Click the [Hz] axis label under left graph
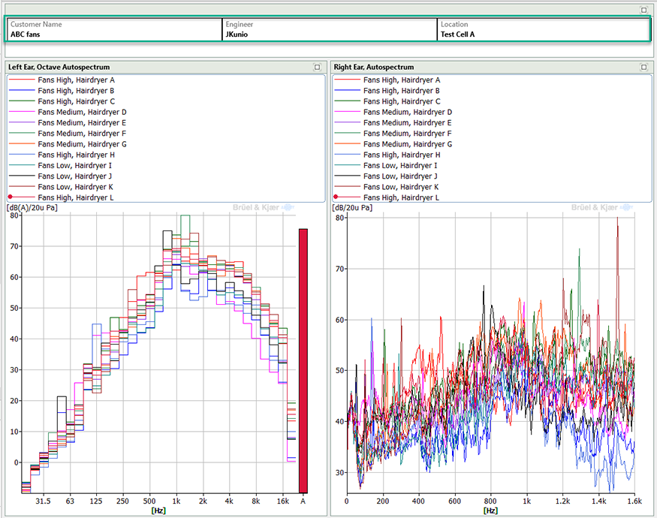 (x=158, y=510)
